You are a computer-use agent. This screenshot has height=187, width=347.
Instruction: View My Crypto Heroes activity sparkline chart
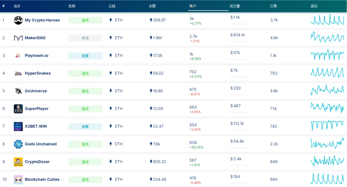(327, 20)
